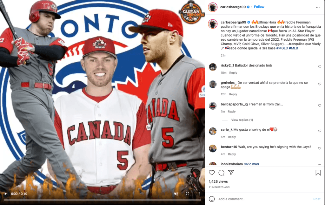Open the #MGLD hashtag link

click(282, 48)
